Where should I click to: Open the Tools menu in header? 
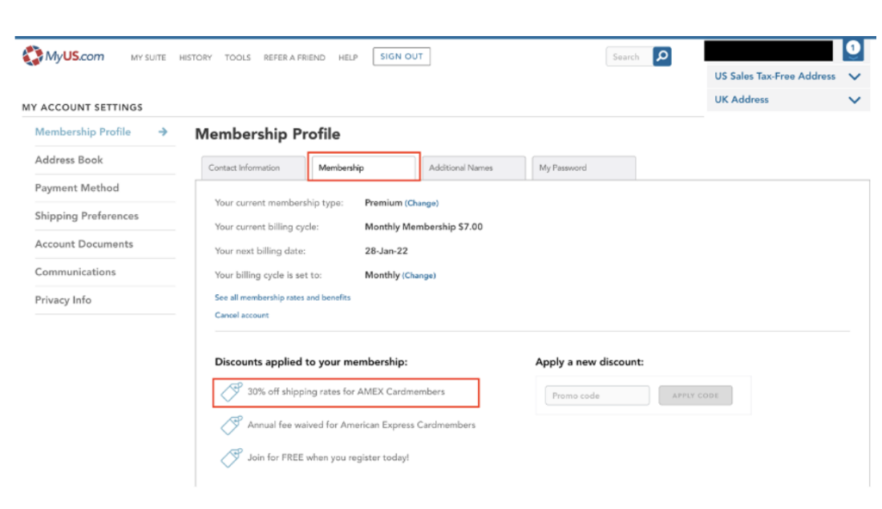coord(238,58)
